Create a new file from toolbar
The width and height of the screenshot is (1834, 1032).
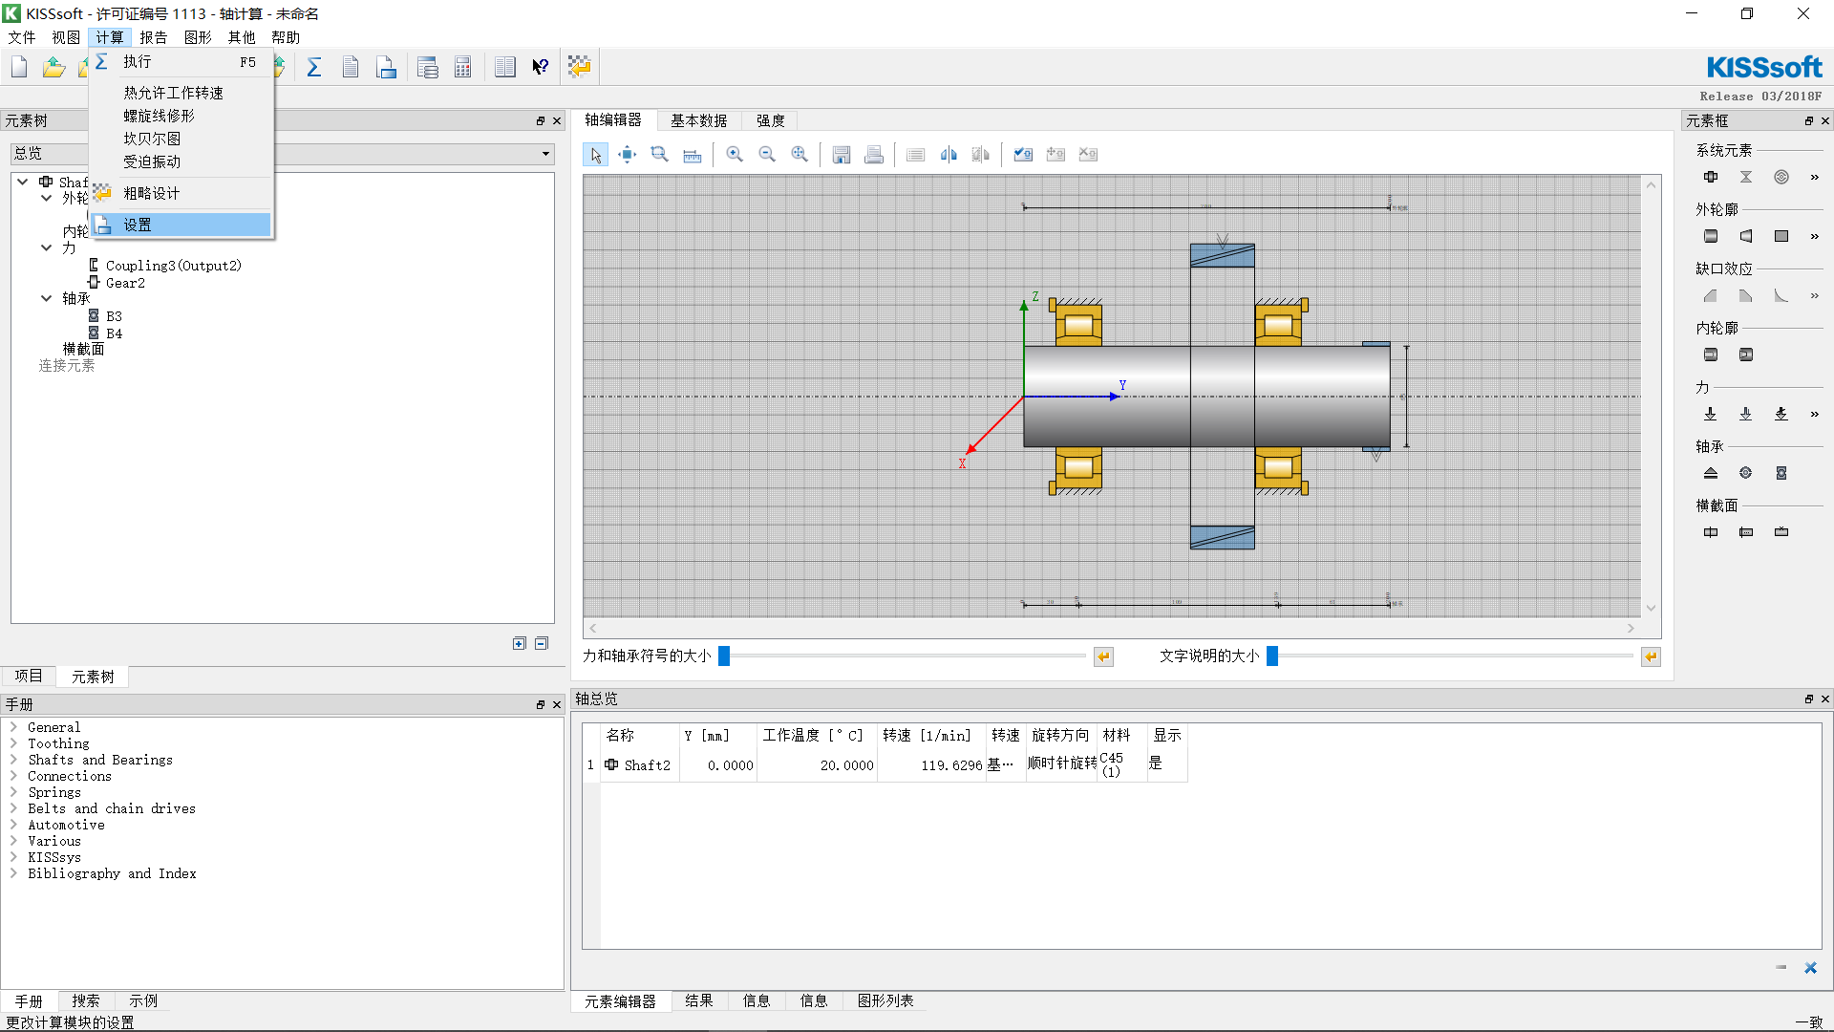[x=19, y=67]
